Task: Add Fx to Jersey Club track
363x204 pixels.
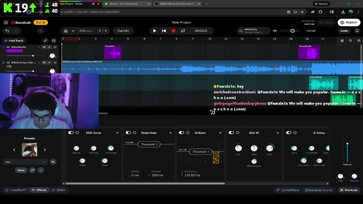Action: point(9,66)
